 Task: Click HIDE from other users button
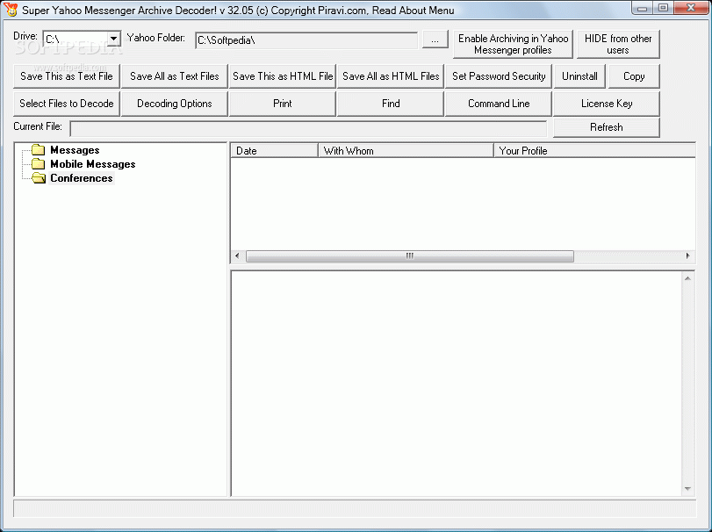coord(618,44)
